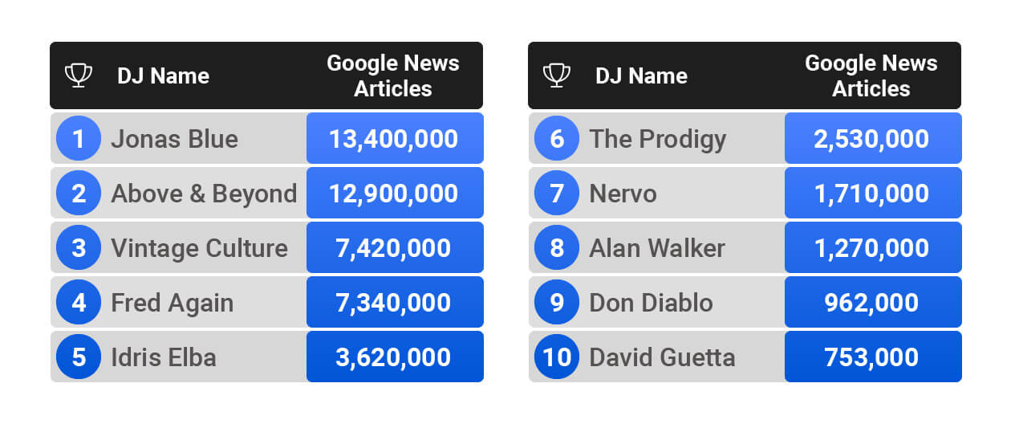The width and height of the screenshot is (1011, 424).
Task: Select the David Guetta name
Action: 662,357
